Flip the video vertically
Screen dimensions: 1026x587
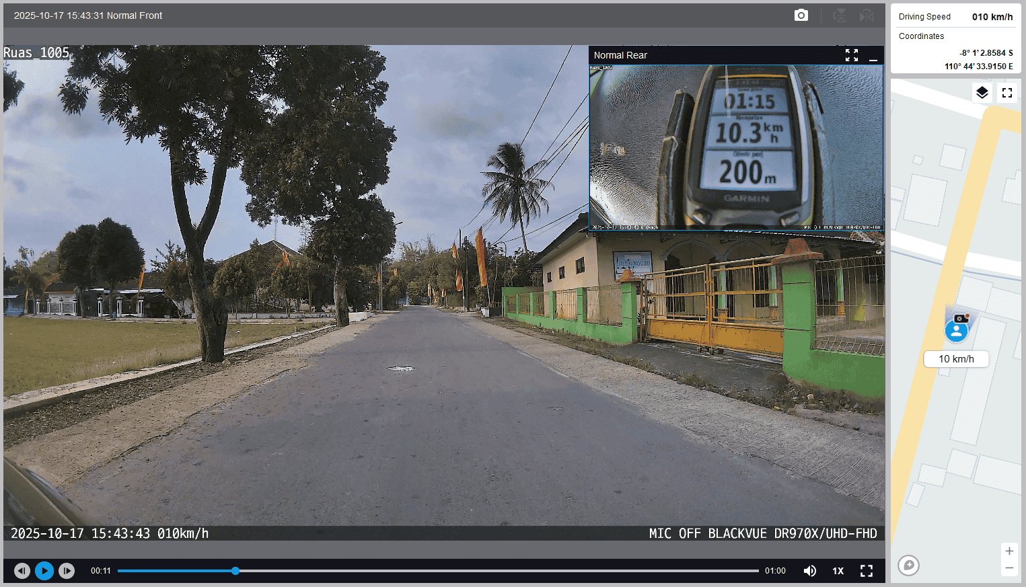click(840, 15)
